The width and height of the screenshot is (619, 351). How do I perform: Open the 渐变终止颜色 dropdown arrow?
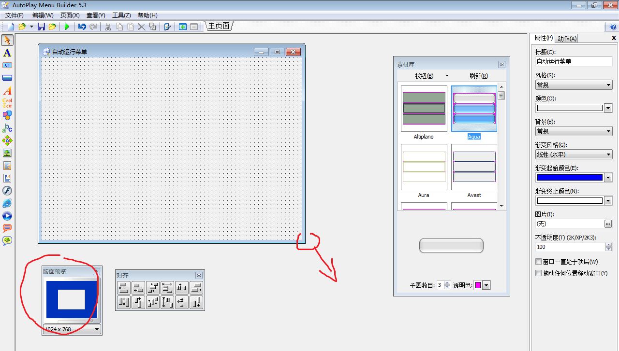coord(608,201)
